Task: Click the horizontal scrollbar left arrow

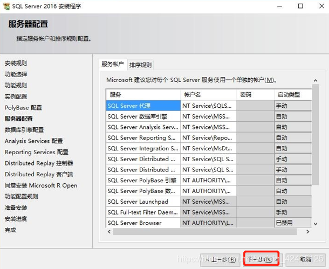Action: pyautogui.click(x=109, y=232)
